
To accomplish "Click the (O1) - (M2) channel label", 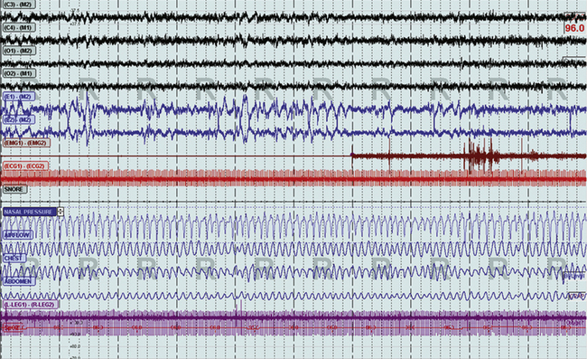I will [x=19, y=51].
